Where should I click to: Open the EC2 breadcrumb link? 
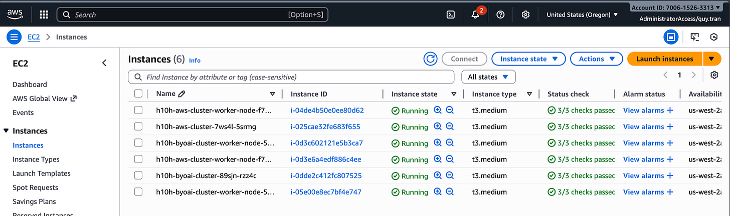pyautogui.click(x=34, y=37)
